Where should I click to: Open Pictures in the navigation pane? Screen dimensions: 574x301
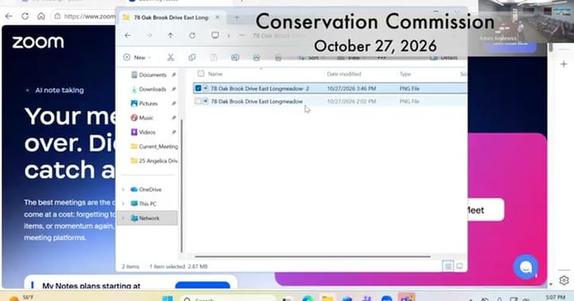[x=148, y=104]
